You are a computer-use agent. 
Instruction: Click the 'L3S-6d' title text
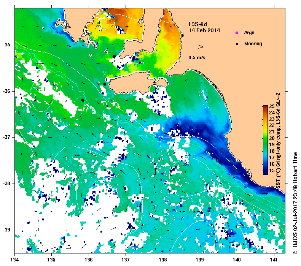point(198,24)
